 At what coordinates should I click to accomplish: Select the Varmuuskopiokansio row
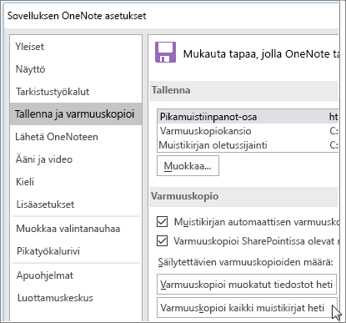(248, 131)
